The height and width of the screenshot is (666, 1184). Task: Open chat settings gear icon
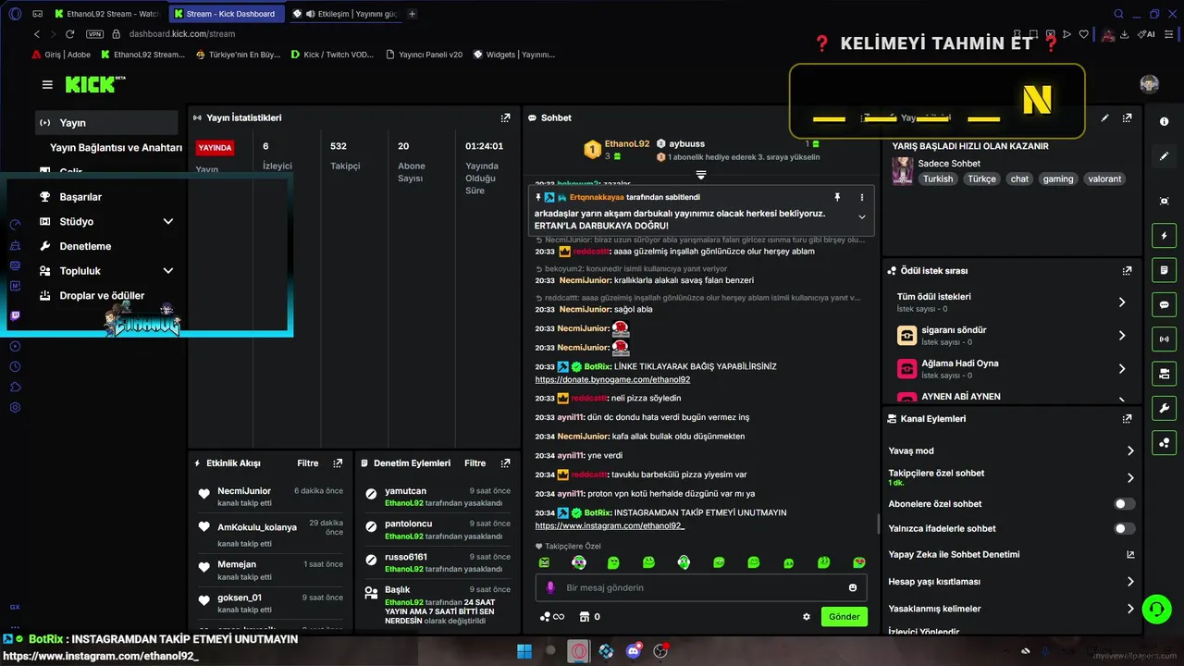[807, 617]
